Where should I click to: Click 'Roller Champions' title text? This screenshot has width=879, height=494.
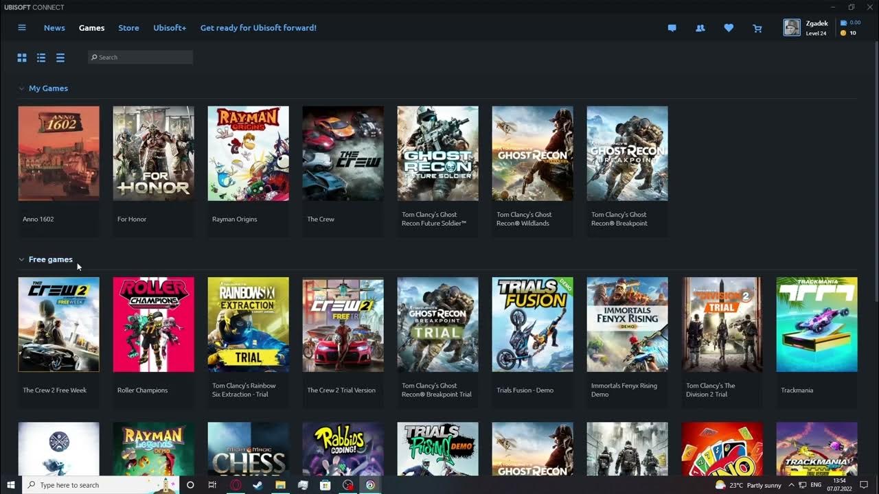[x=142, y=390]
